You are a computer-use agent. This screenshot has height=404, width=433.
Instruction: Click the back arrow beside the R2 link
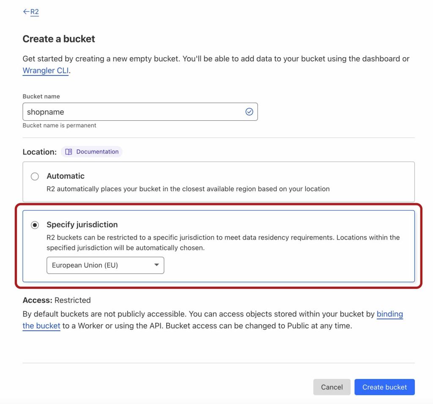26,11
